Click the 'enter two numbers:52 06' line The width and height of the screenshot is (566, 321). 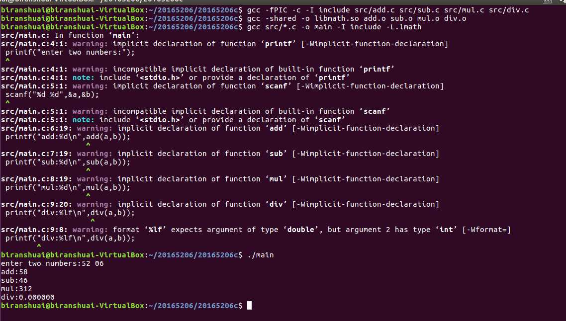[52, 263]
